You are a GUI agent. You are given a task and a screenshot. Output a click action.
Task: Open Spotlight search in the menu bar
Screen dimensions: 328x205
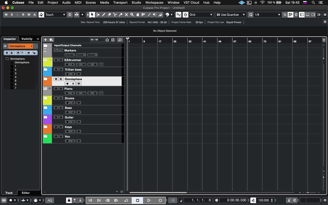click(x=313, y=3)
